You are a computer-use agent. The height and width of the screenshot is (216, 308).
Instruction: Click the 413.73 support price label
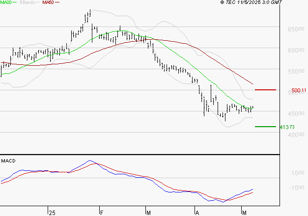point(287,127)
